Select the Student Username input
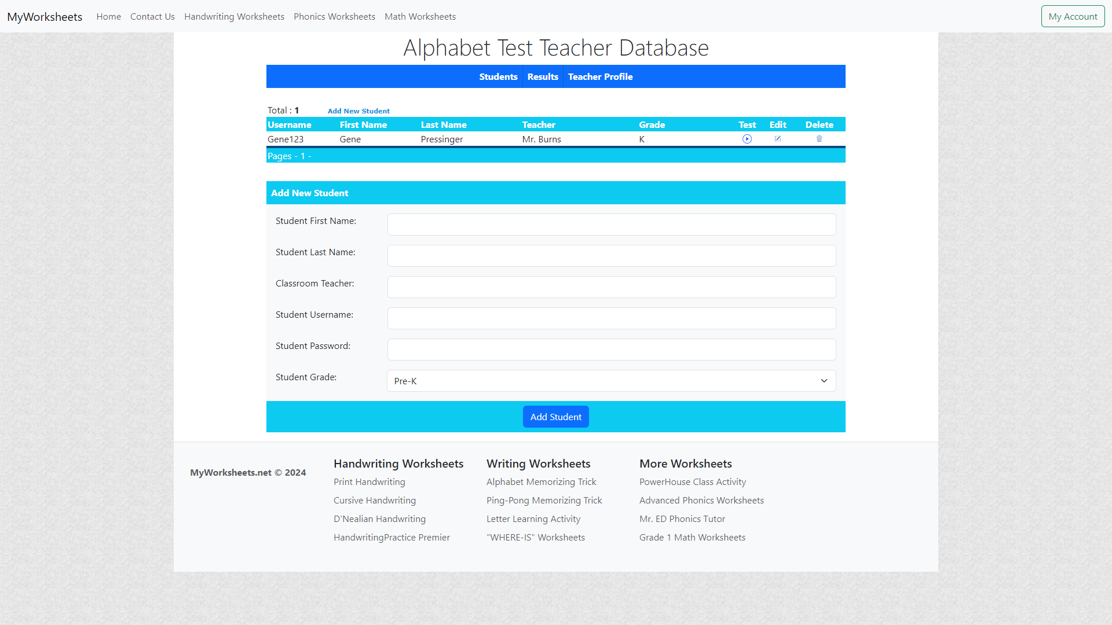This screenshot has width=1112, height=625. [x=612, y=318]
